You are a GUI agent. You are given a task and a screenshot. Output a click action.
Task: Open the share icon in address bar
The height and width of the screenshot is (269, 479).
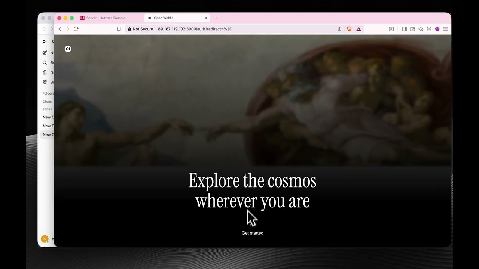coord(339,29)
